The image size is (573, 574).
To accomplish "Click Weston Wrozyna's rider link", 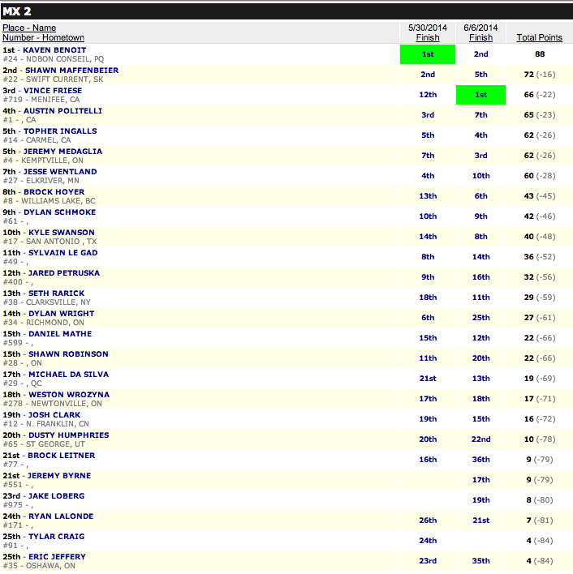I will point(69,395).
